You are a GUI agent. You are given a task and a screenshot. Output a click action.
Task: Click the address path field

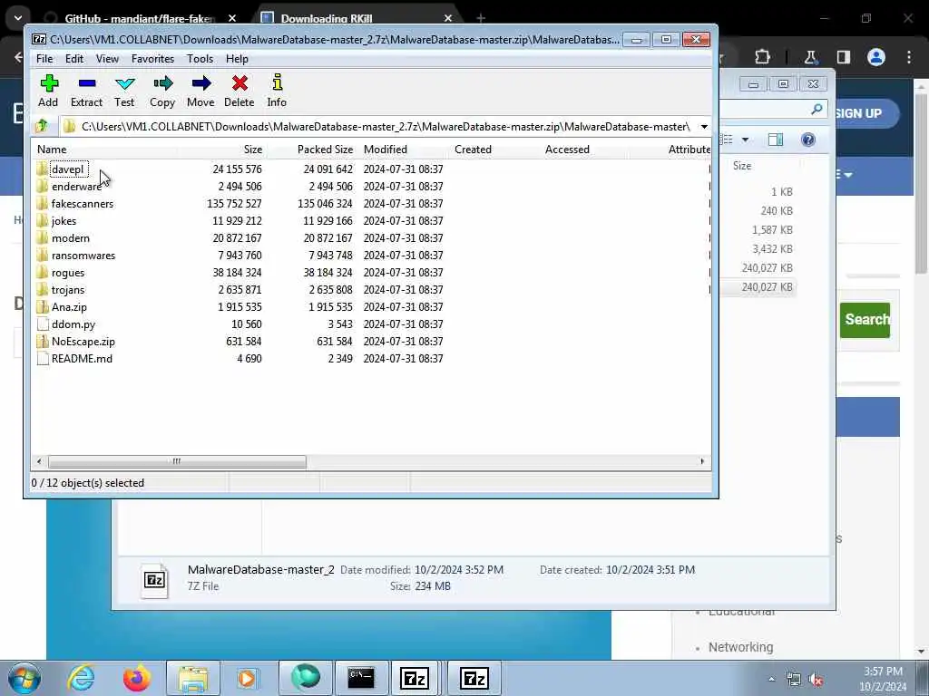[378, 127]
